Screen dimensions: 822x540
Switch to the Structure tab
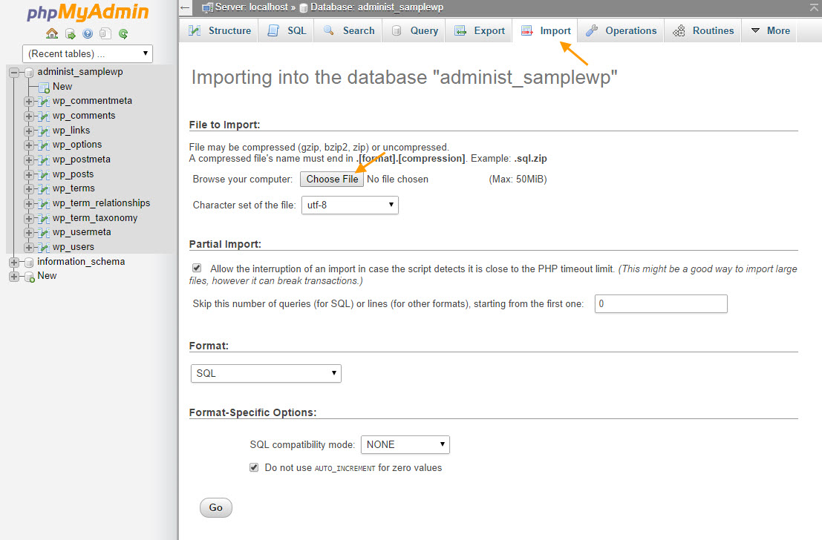tap(219, 30)
